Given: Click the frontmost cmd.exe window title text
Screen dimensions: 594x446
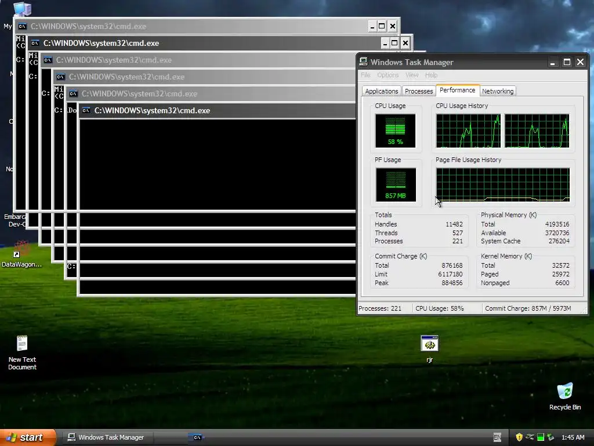Looking at the screenshot, I should (153, 110).
